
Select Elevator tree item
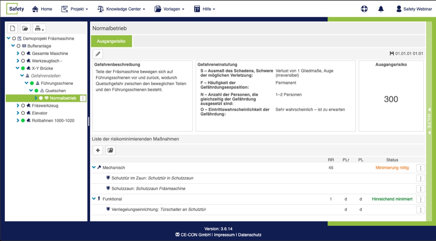[40, 113]
